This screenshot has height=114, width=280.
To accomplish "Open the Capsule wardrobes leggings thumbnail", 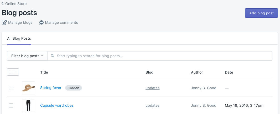I will pos(28,105).
